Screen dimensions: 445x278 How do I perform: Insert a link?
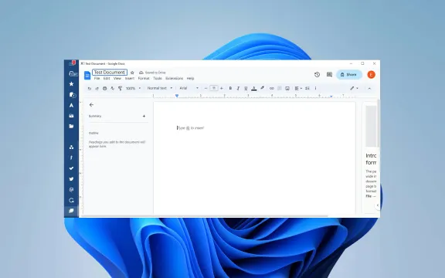click(x=272, y=89)
